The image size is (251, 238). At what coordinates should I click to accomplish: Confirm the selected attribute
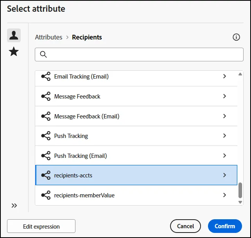click(x=225, y=226)
